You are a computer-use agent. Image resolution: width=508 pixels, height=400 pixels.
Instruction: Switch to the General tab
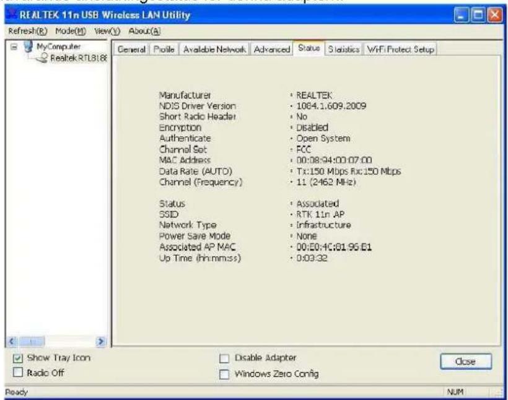(131, 50)
